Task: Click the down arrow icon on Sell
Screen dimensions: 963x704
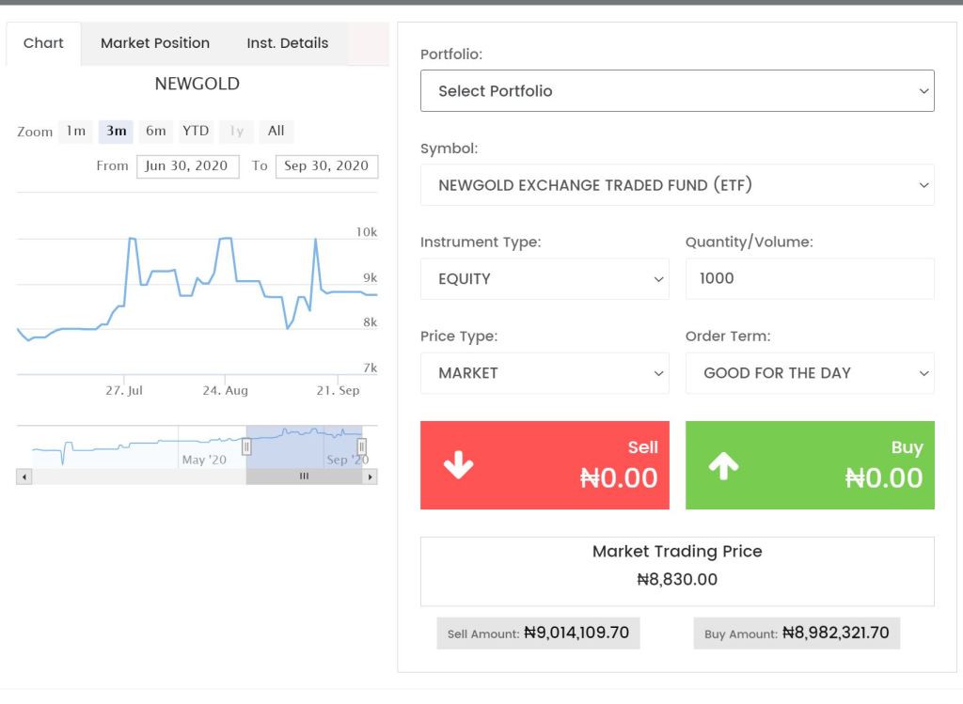Action: pyautogui.click(x=458, y=465)
